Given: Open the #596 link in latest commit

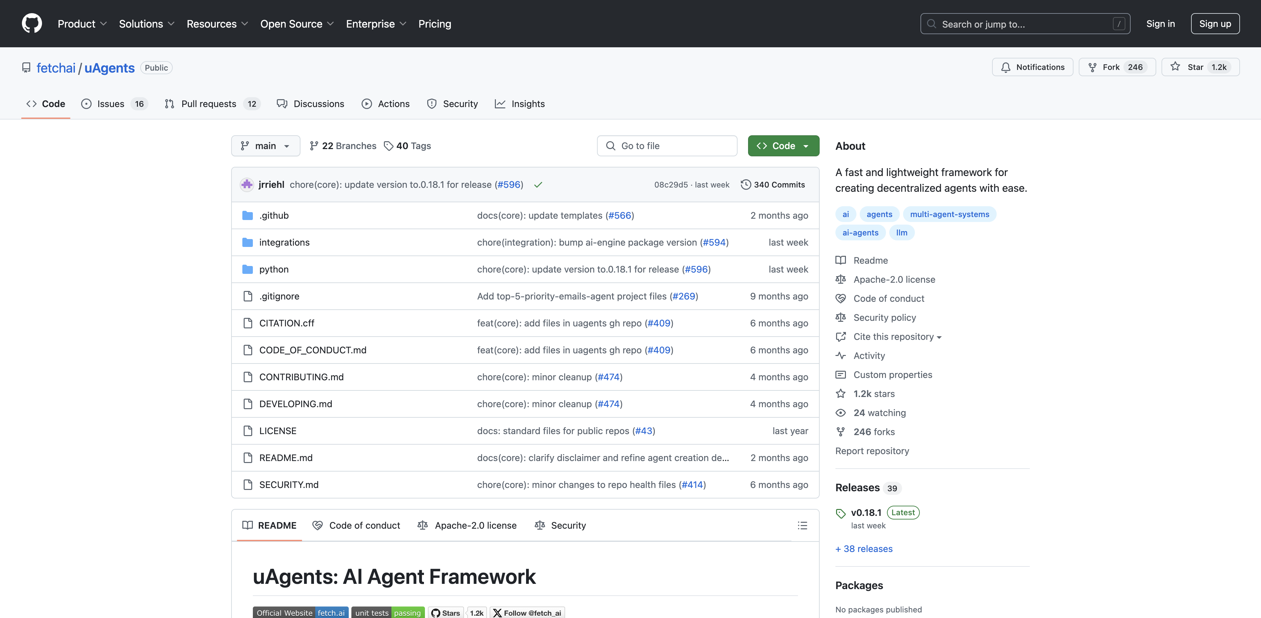Looking at the screenshot, I should (509, 185).
